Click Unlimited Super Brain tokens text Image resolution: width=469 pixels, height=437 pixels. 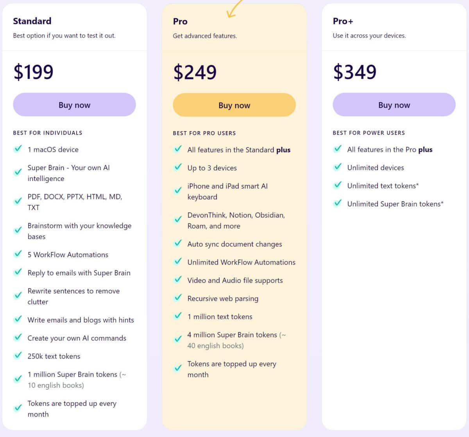click(x=395, y=204)
